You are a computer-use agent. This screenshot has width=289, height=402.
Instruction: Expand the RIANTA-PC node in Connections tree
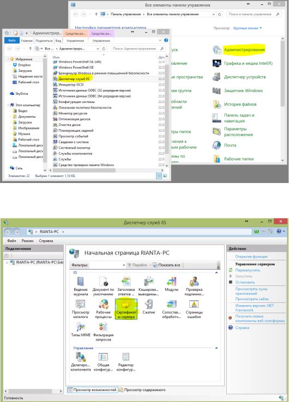(x=7, y=263)
